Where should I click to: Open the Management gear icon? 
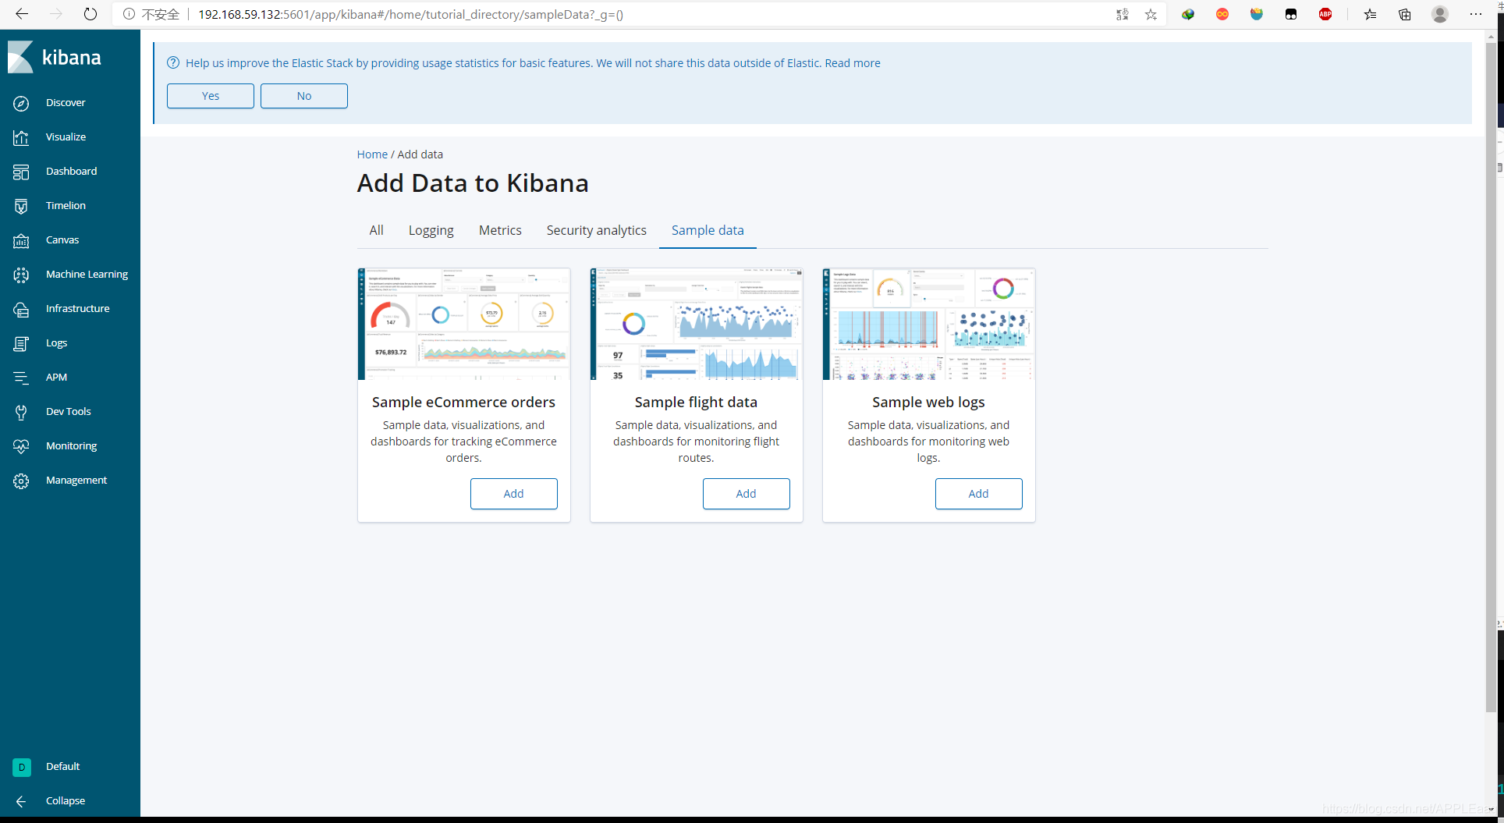coord(21,481)
